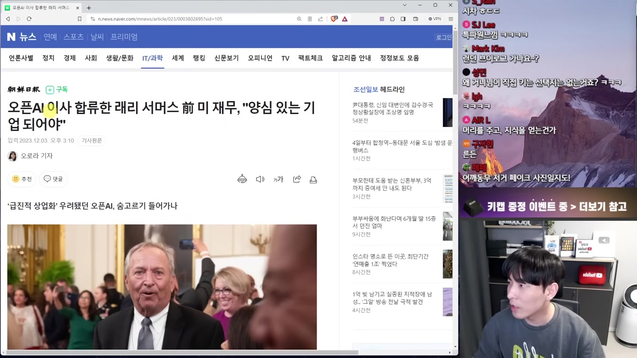The width and height of the screenshot is (637, 358).
Task: Select the TV tab
Action: 285,58
